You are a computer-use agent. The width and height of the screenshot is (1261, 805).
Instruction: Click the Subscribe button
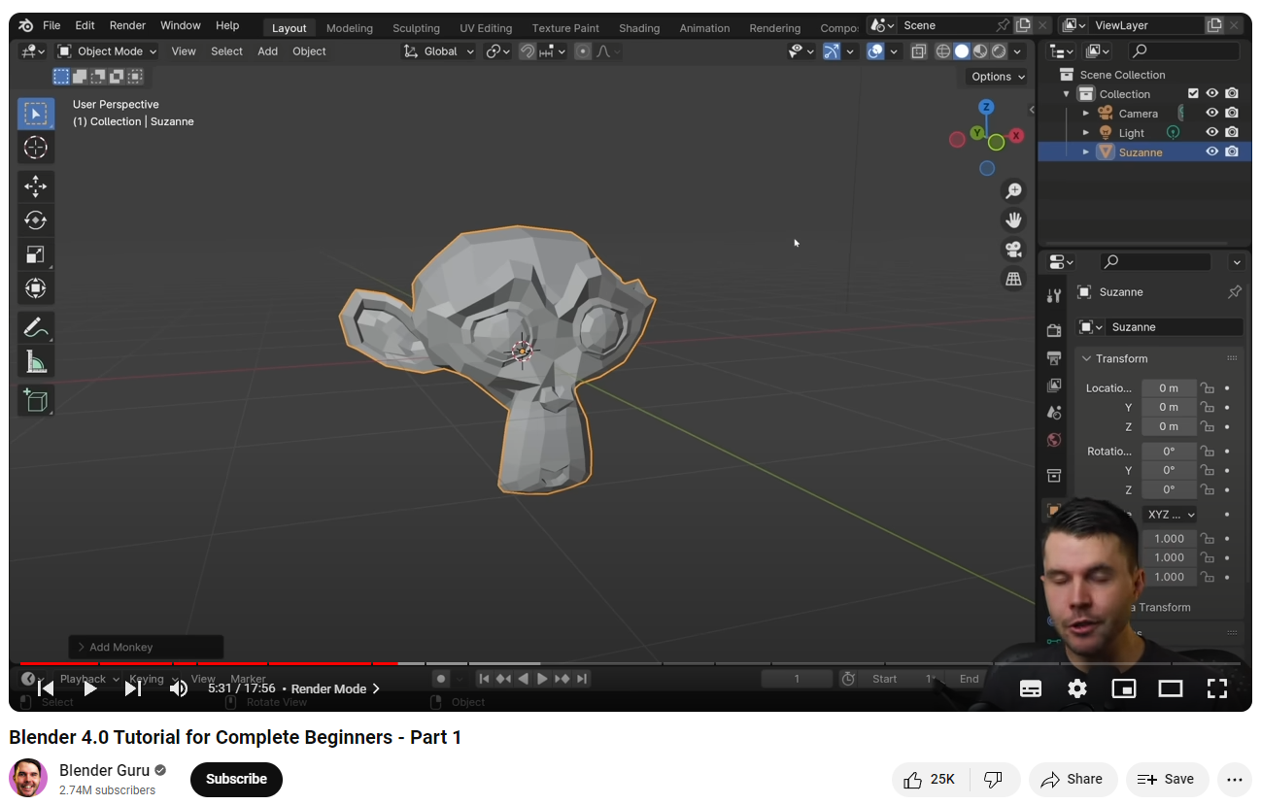(x=236, y=779)
